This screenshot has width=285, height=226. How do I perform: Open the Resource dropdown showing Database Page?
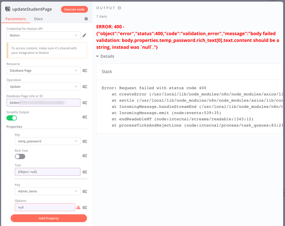[43, 70]
